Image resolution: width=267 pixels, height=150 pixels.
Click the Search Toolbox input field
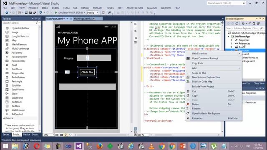tap(19, 23)
